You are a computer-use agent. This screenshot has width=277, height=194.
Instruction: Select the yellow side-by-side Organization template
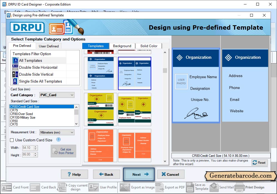tap(135, 109)
